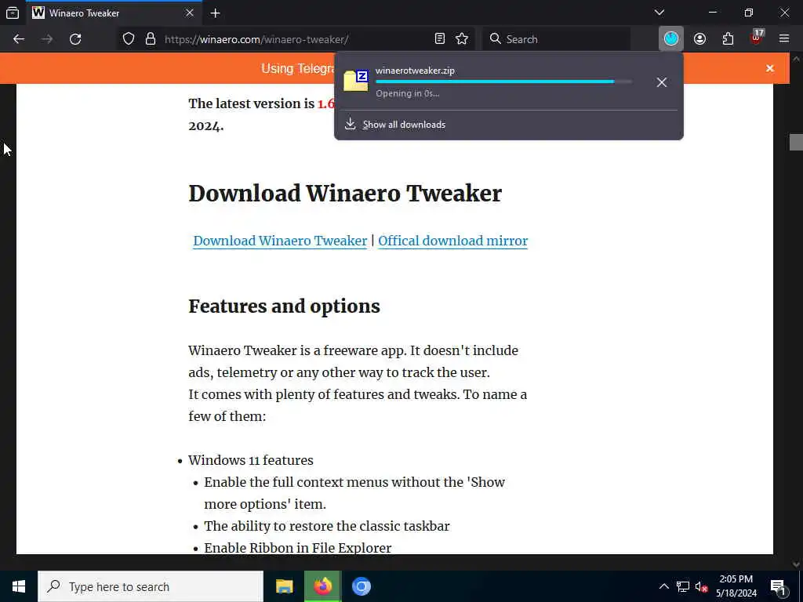803x602 pixels.
Task: Dismiss the orange Telegram banner
Action: point(770,69)
